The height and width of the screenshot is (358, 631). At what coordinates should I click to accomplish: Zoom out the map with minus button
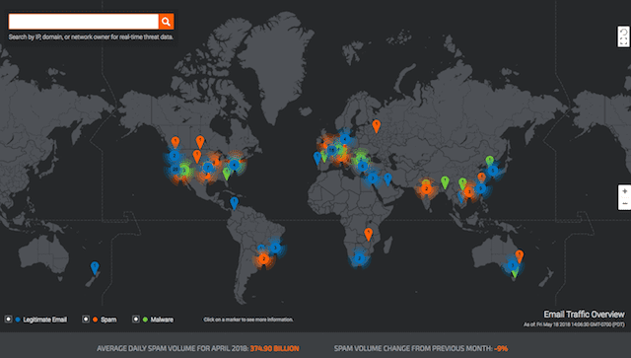(x=624, y=203)
